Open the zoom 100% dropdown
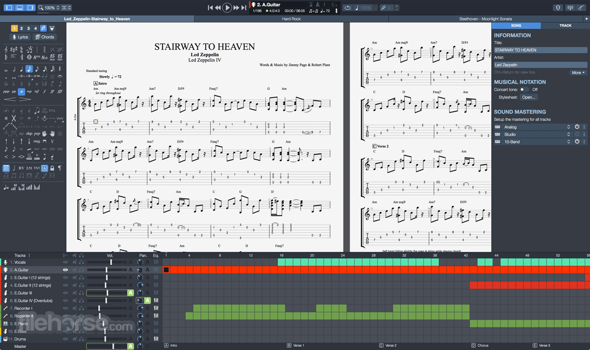The width and height of the screenshot is (590, 350). click(x=49, y=8)
